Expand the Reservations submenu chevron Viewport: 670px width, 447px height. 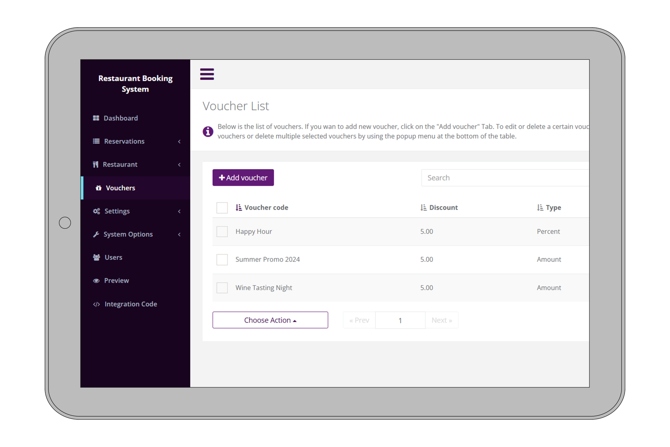[179, 141]
